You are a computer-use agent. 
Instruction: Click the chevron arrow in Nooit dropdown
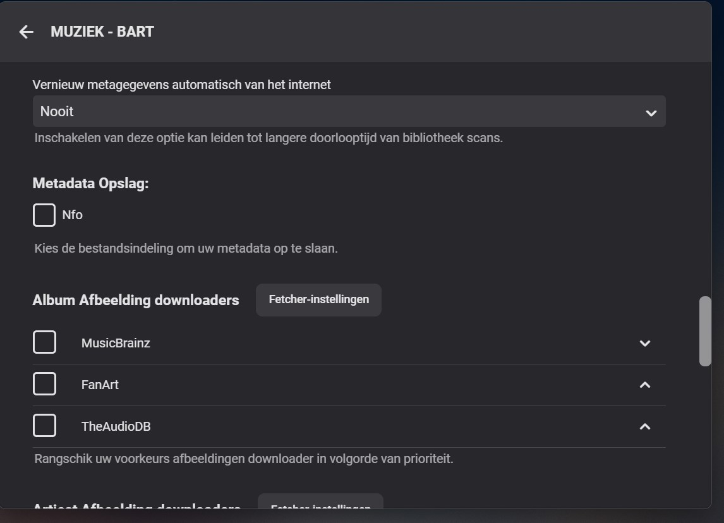(x=651, y=113)
